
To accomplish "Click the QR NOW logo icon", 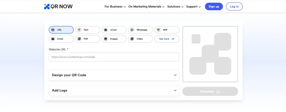I will [x=47, y=7].
